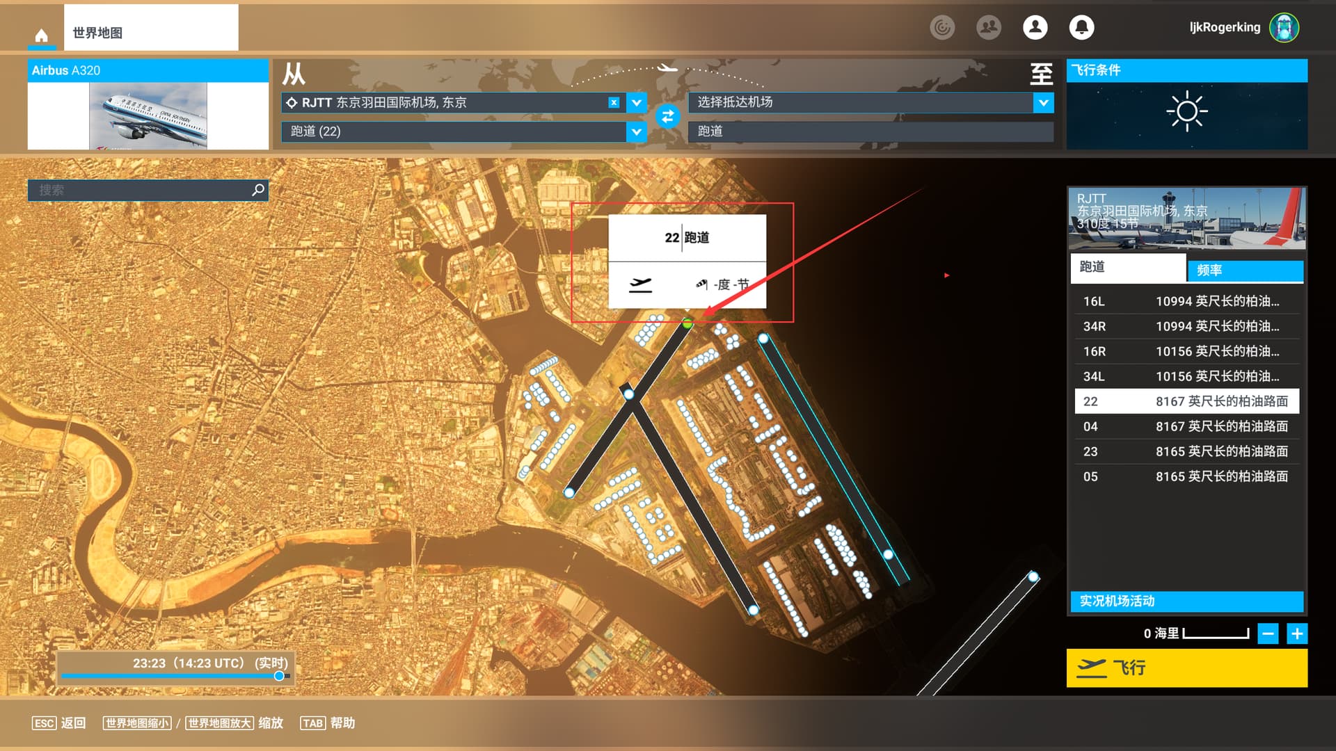Open the arrival airport dropdown
The height and width of the screenshot is (751, 1336).
1043,102
